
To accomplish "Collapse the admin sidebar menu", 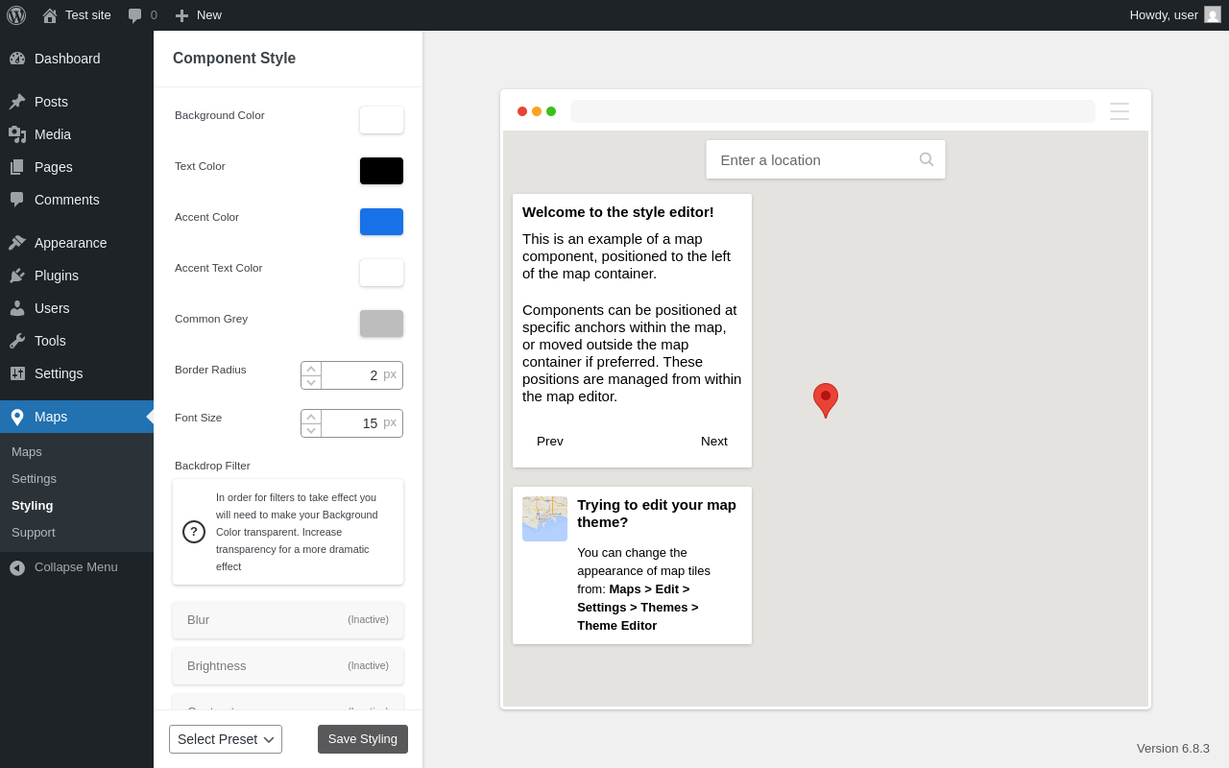I will [x=63, y=567].
